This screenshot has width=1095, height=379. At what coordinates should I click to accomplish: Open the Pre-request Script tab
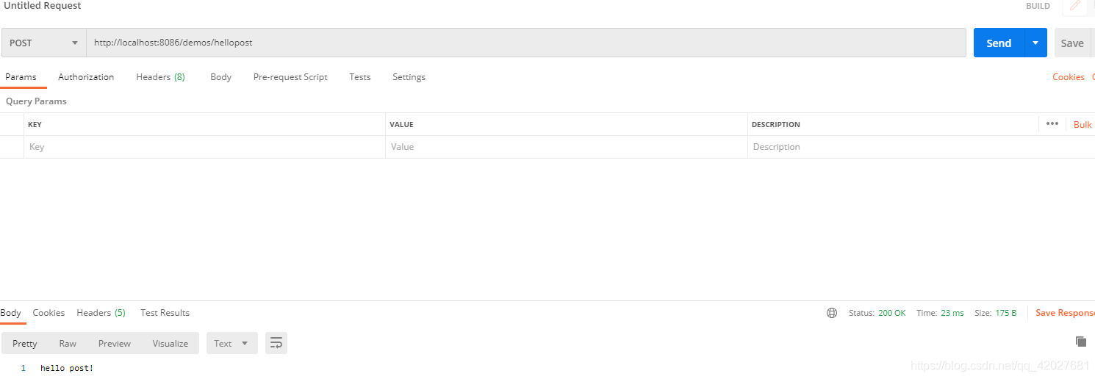(290, 77)
